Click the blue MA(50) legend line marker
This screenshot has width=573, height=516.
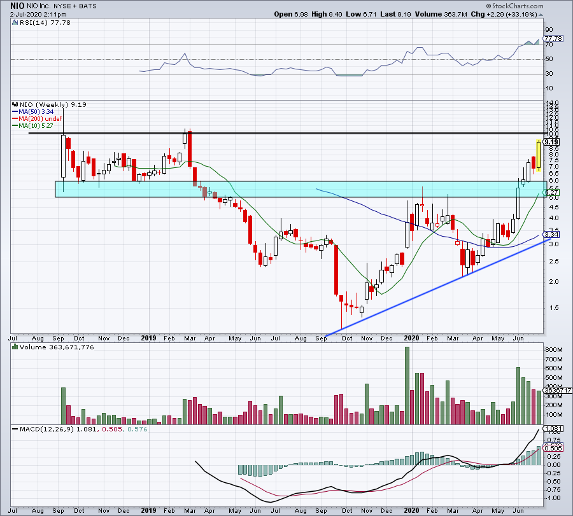pos(15,112)
